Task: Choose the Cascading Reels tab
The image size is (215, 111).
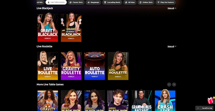Action: (112, 2)
